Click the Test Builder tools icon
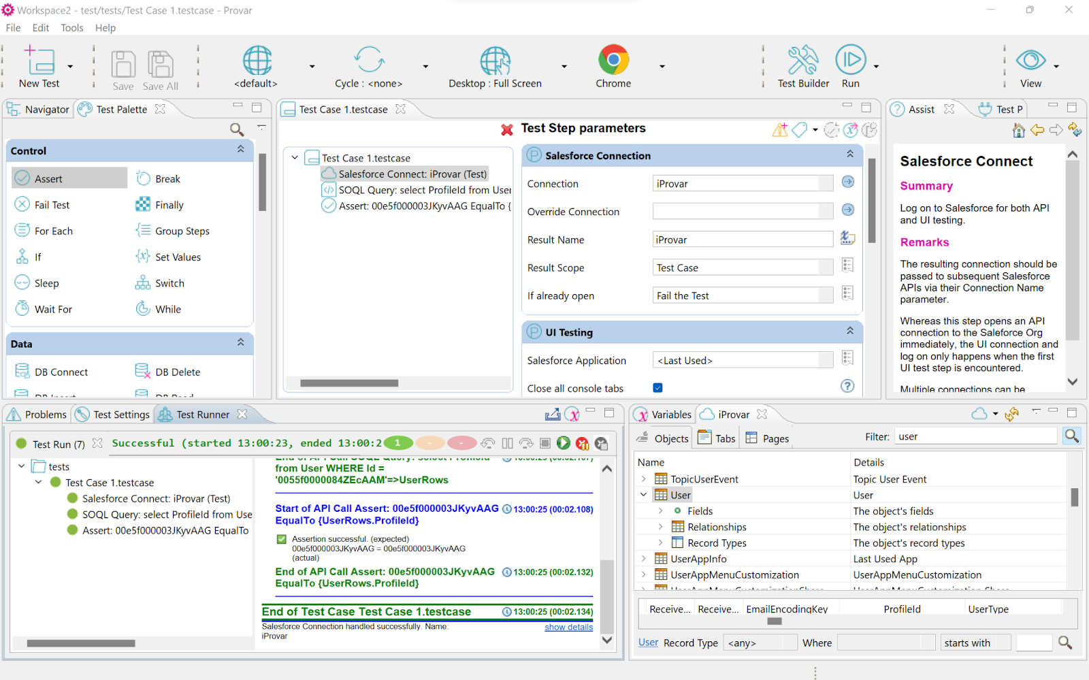 click(803, 61)
